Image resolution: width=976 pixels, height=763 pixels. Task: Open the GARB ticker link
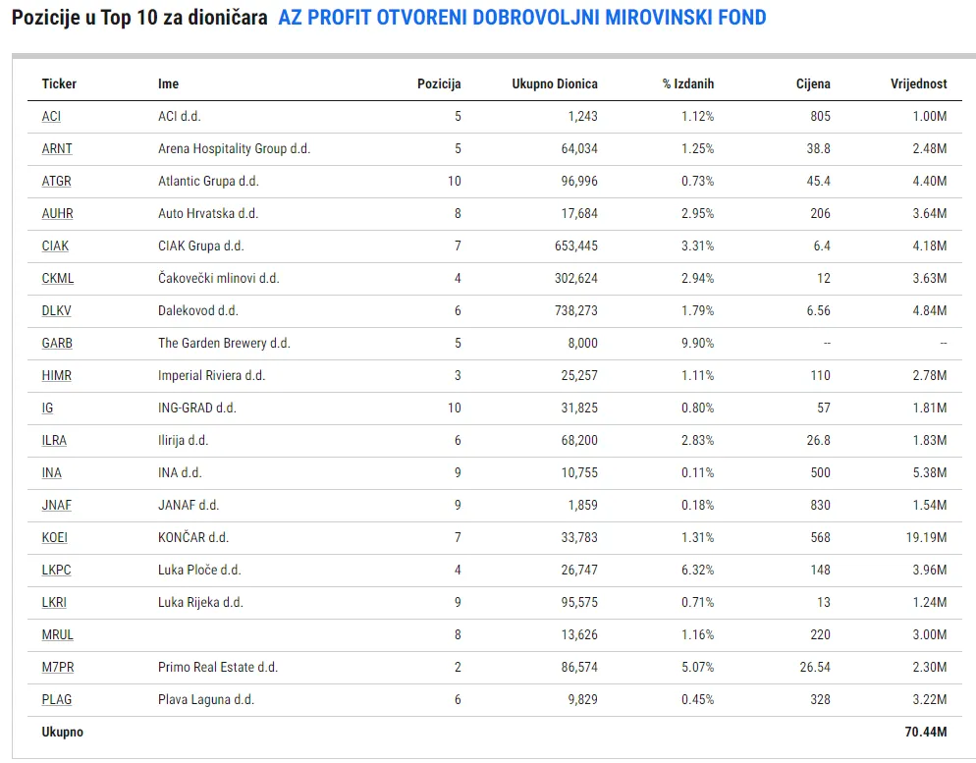[x=57, y=343]
